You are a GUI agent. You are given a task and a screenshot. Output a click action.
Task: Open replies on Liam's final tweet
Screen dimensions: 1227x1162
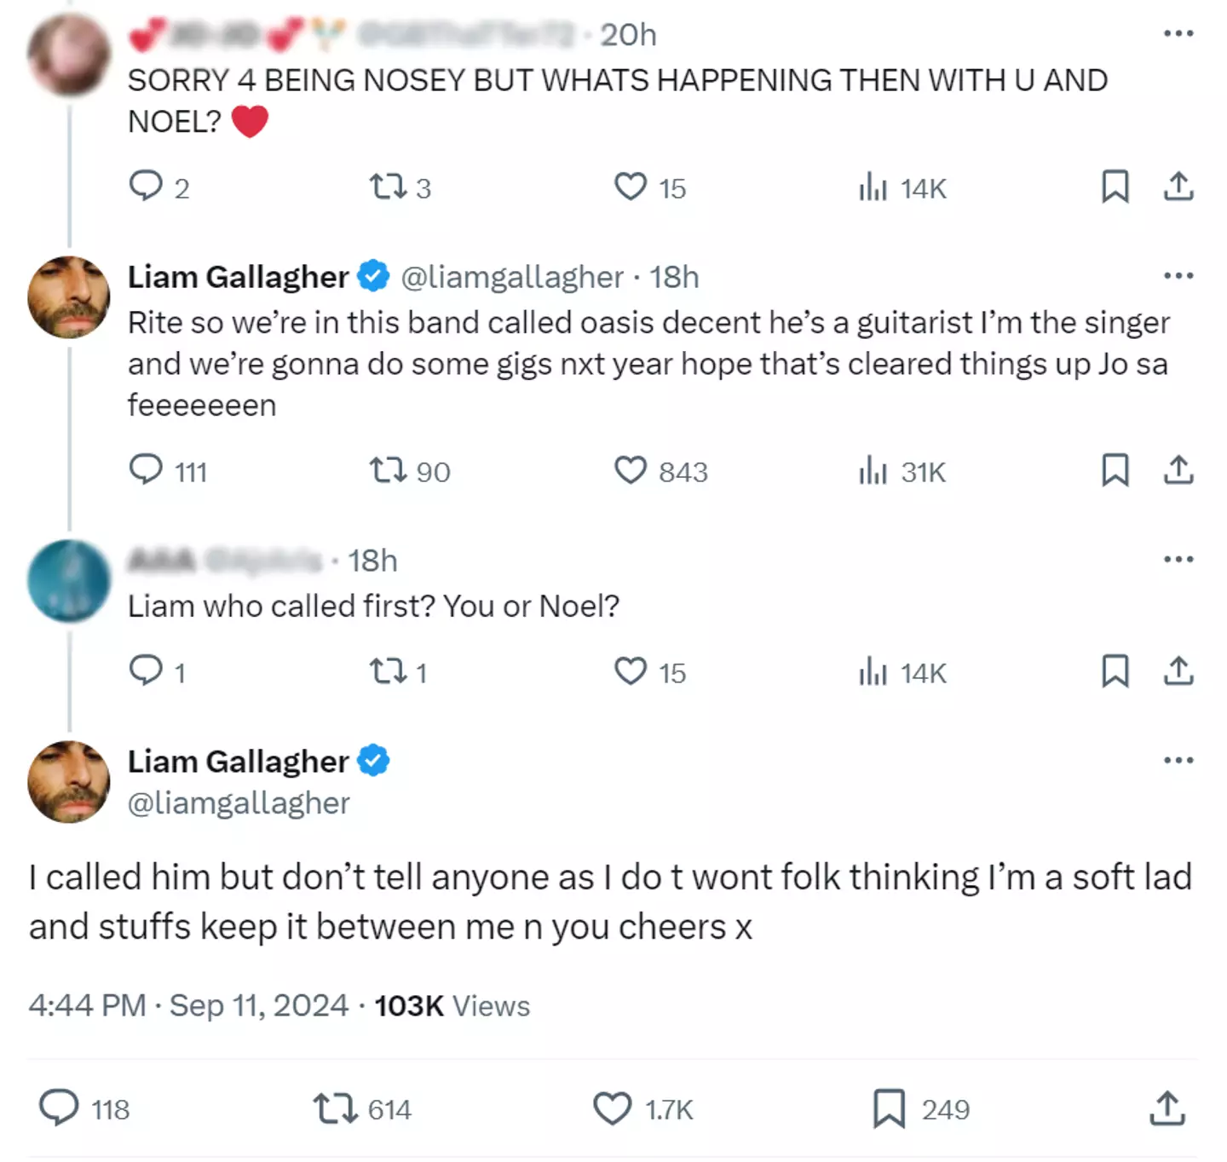[x=60, y=1109]
